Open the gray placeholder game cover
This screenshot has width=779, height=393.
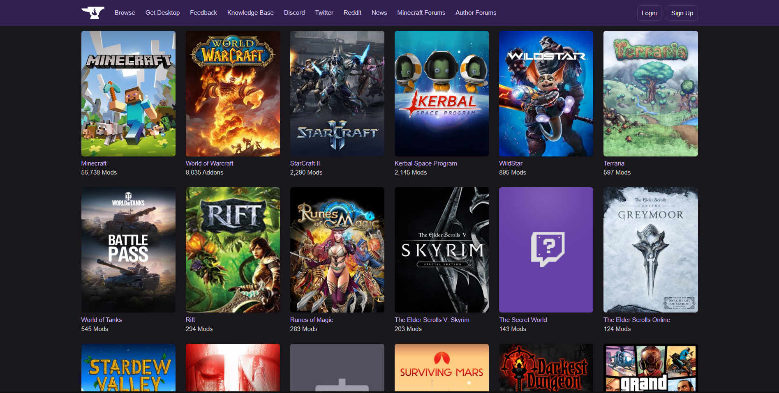[x=337, y=368]
